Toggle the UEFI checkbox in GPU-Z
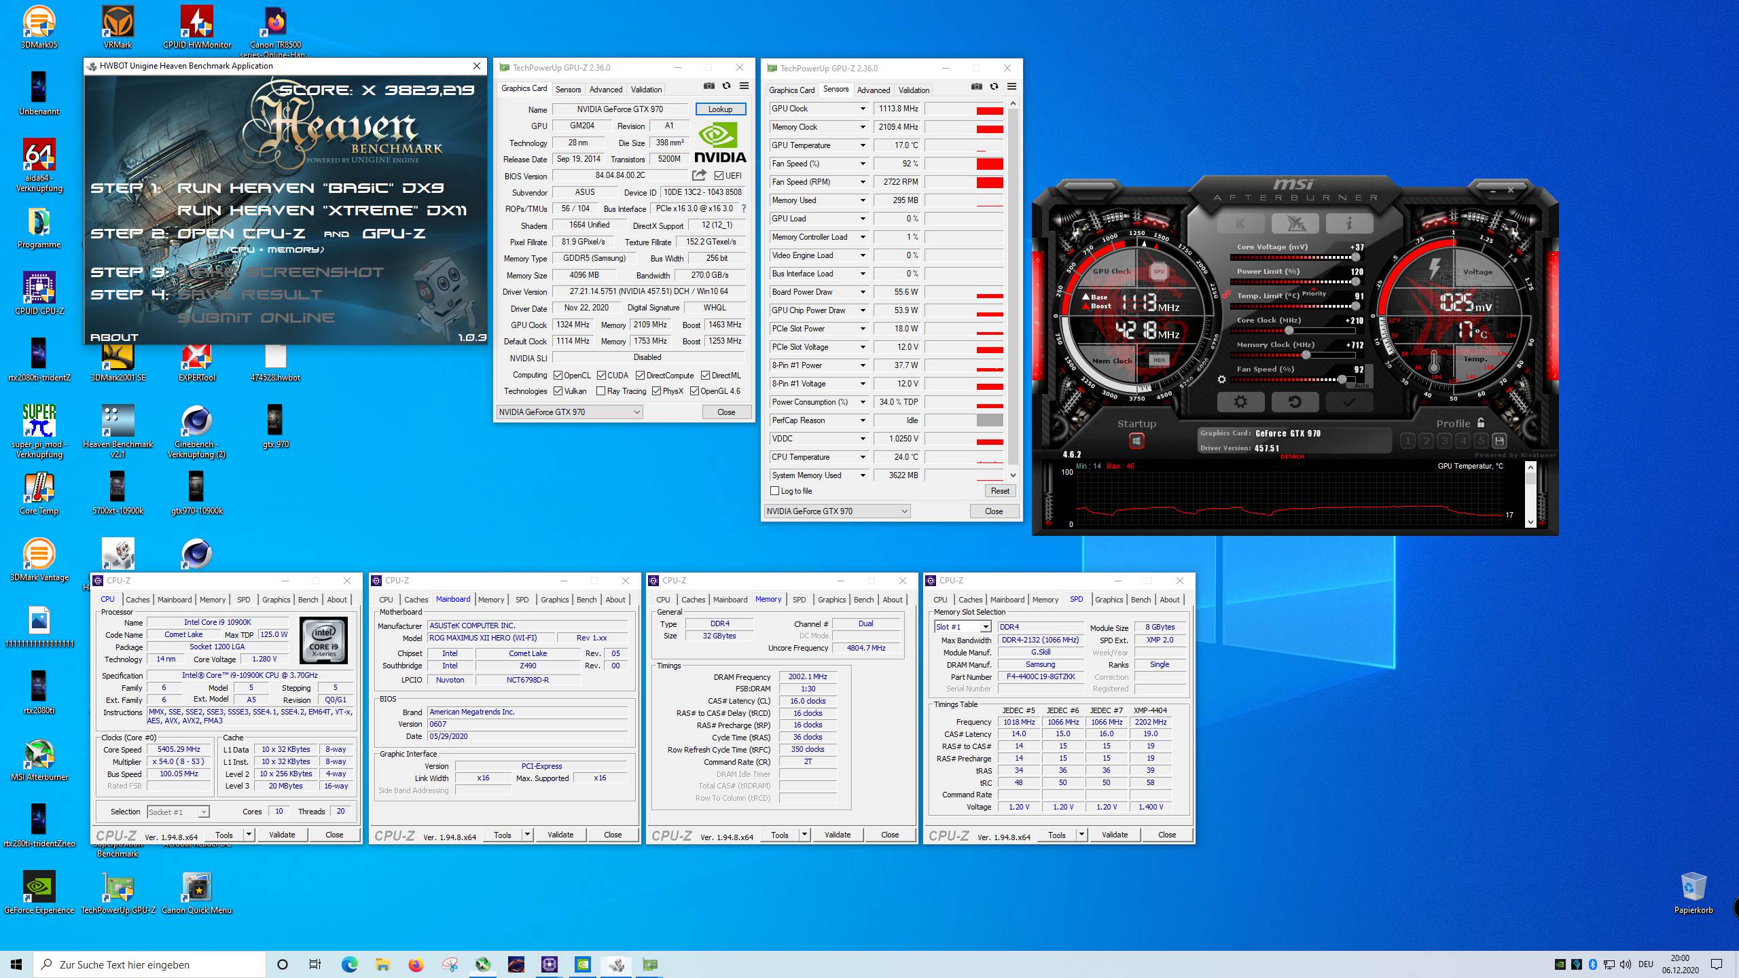Screen dimensions: 1739x978 (x=719, y=176)
